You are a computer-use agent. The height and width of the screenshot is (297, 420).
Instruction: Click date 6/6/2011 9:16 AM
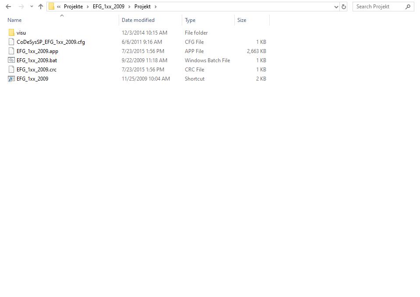coord(142,42)
